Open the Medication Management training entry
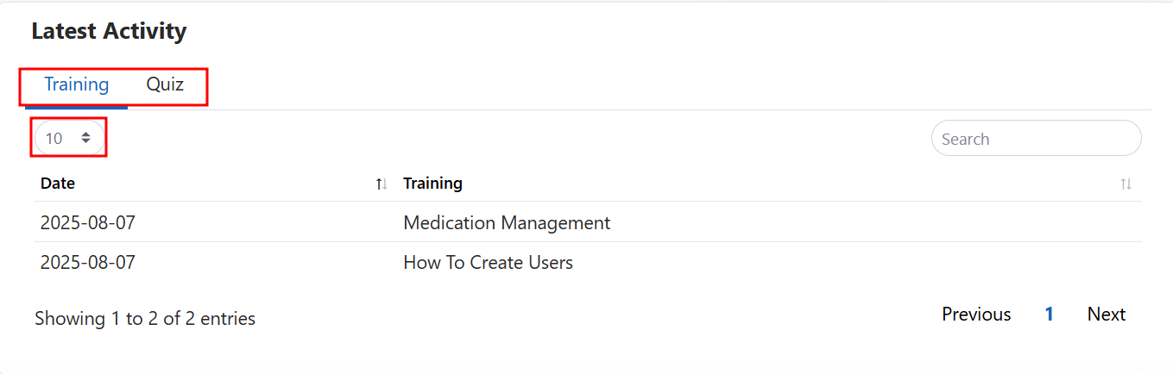This screenshot has height=374, width=1173. point(507,223)
